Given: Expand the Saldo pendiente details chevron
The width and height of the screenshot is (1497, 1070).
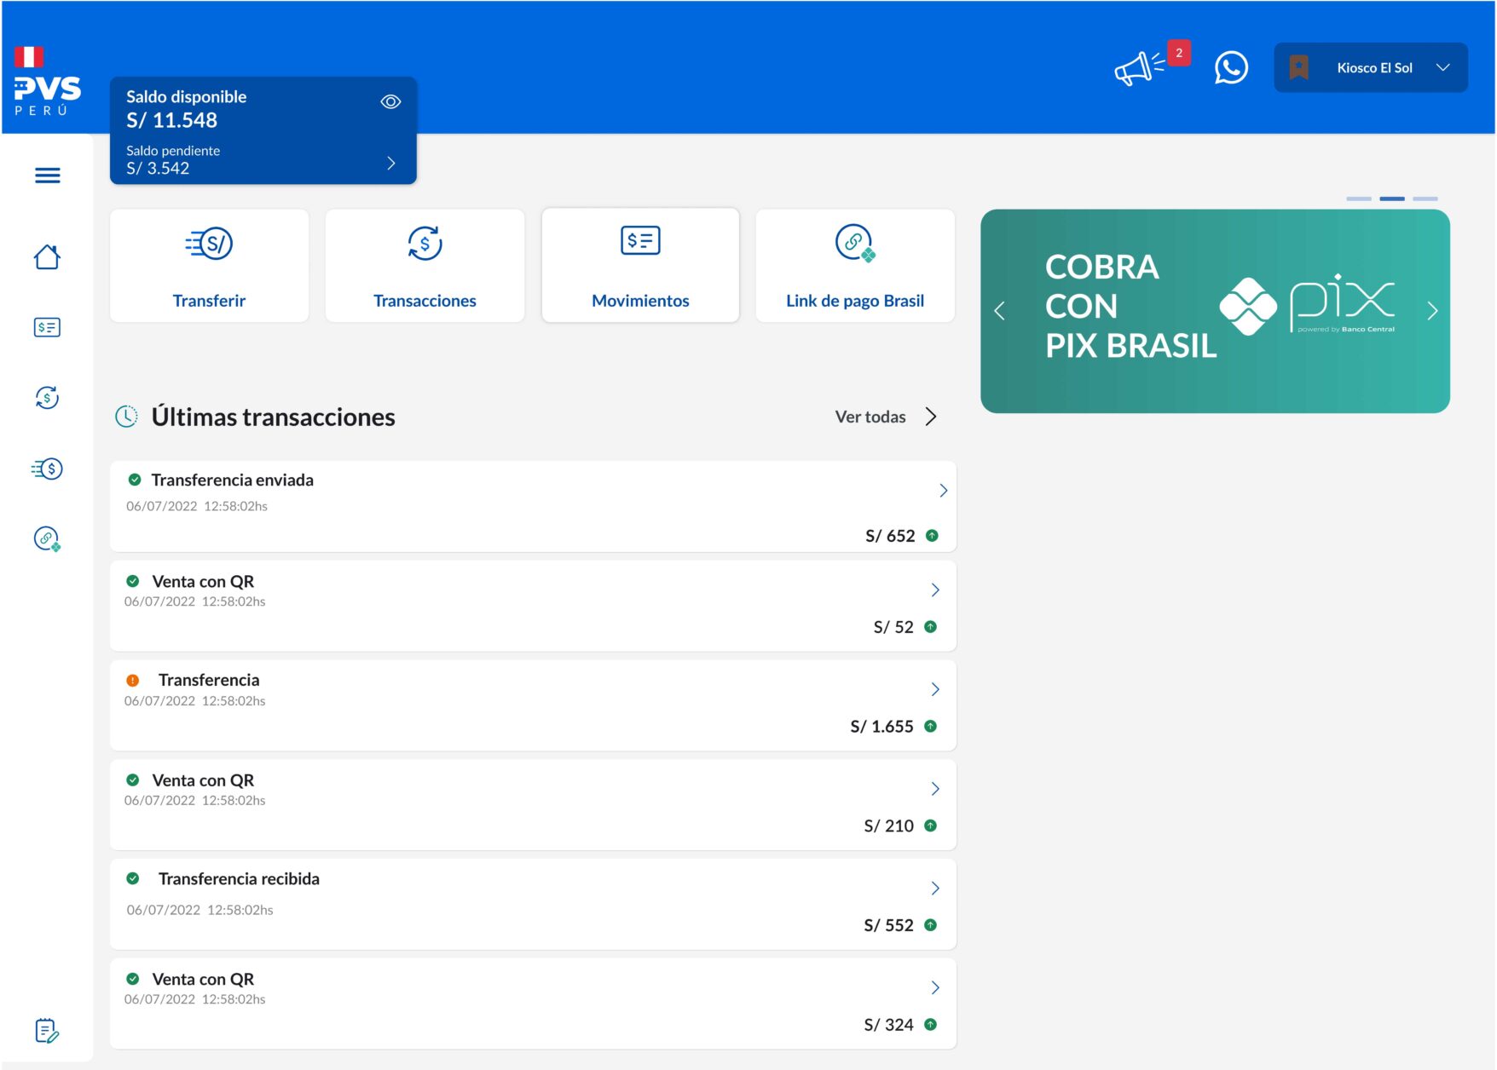Looking at the screenshot, I should pyautogui.click(x=391, y=163).
